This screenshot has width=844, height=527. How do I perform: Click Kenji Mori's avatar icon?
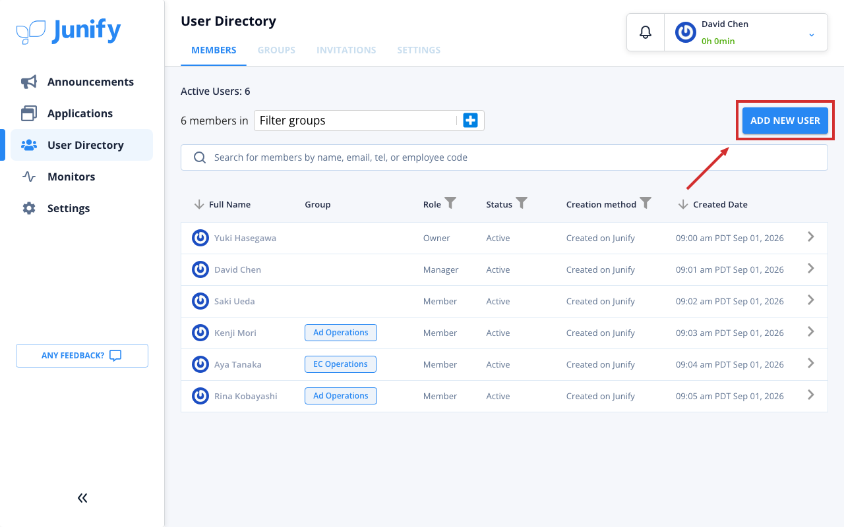tap(200, 333)
